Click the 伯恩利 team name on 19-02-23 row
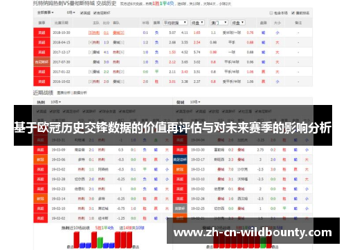 tap(80, 189)
